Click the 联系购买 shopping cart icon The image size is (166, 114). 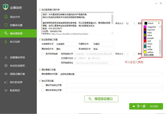coord(6,90)
